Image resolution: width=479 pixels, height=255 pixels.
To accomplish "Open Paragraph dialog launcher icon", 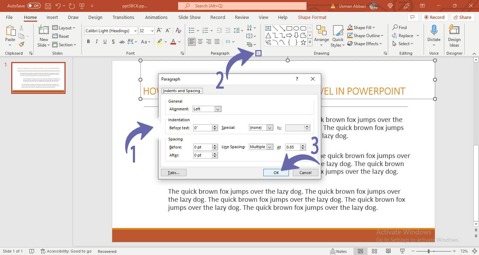I will pos(258,53).
